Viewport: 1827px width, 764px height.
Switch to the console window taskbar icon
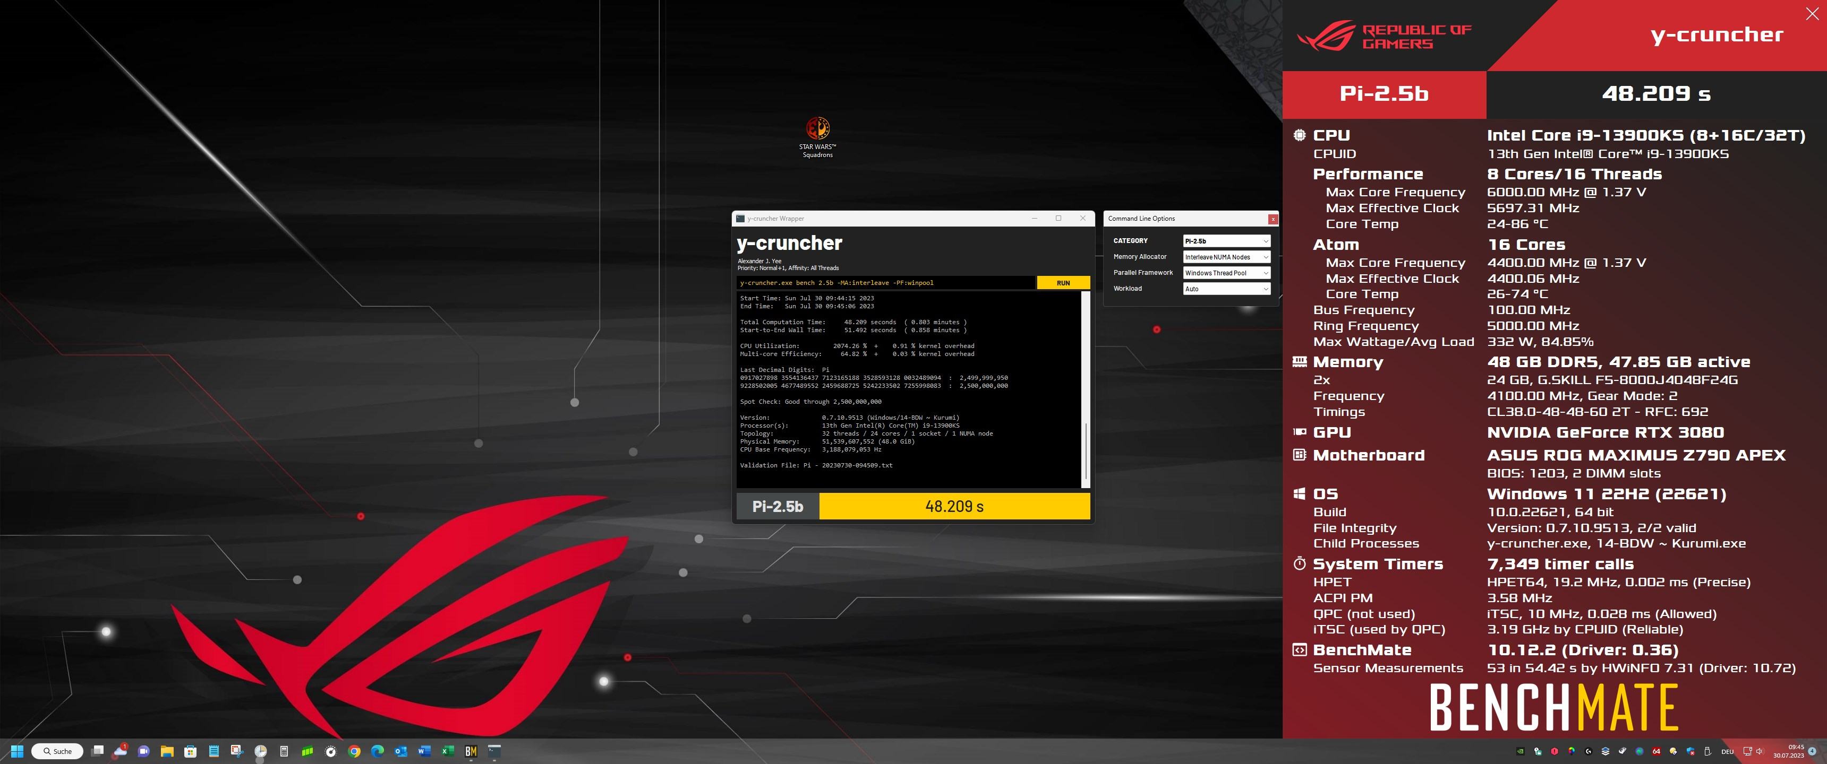point(494,751)
